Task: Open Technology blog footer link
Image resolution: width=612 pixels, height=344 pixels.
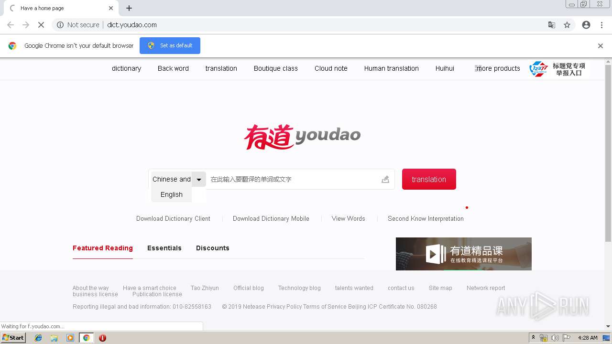Action: click(x=299, y=288)
